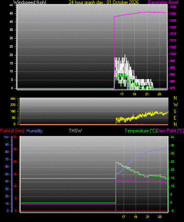This screenshot has width=184, height=222.
Task: Click the 180 degree wind direction label
Action: pyautogui.click(x=13, y=112)
